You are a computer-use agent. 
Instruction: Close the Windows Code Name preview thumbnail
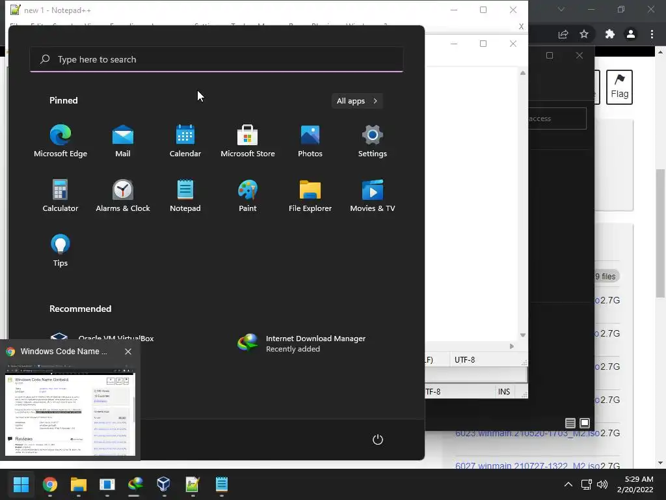[128, 351]
